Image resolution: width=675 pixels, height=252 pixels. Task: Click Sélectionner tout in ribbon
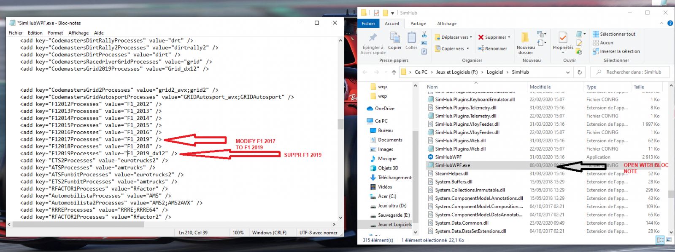click(x=614, y=34)
